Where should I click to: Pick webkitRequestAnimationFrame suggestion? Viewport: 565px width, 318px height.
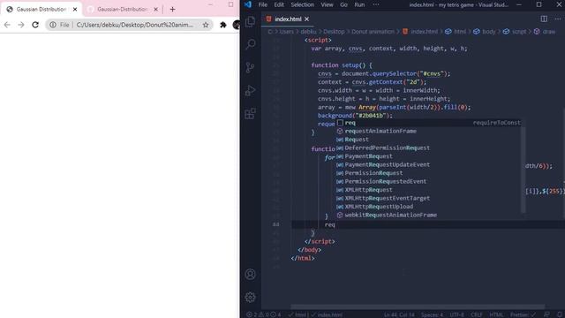[x=429, y=215]
